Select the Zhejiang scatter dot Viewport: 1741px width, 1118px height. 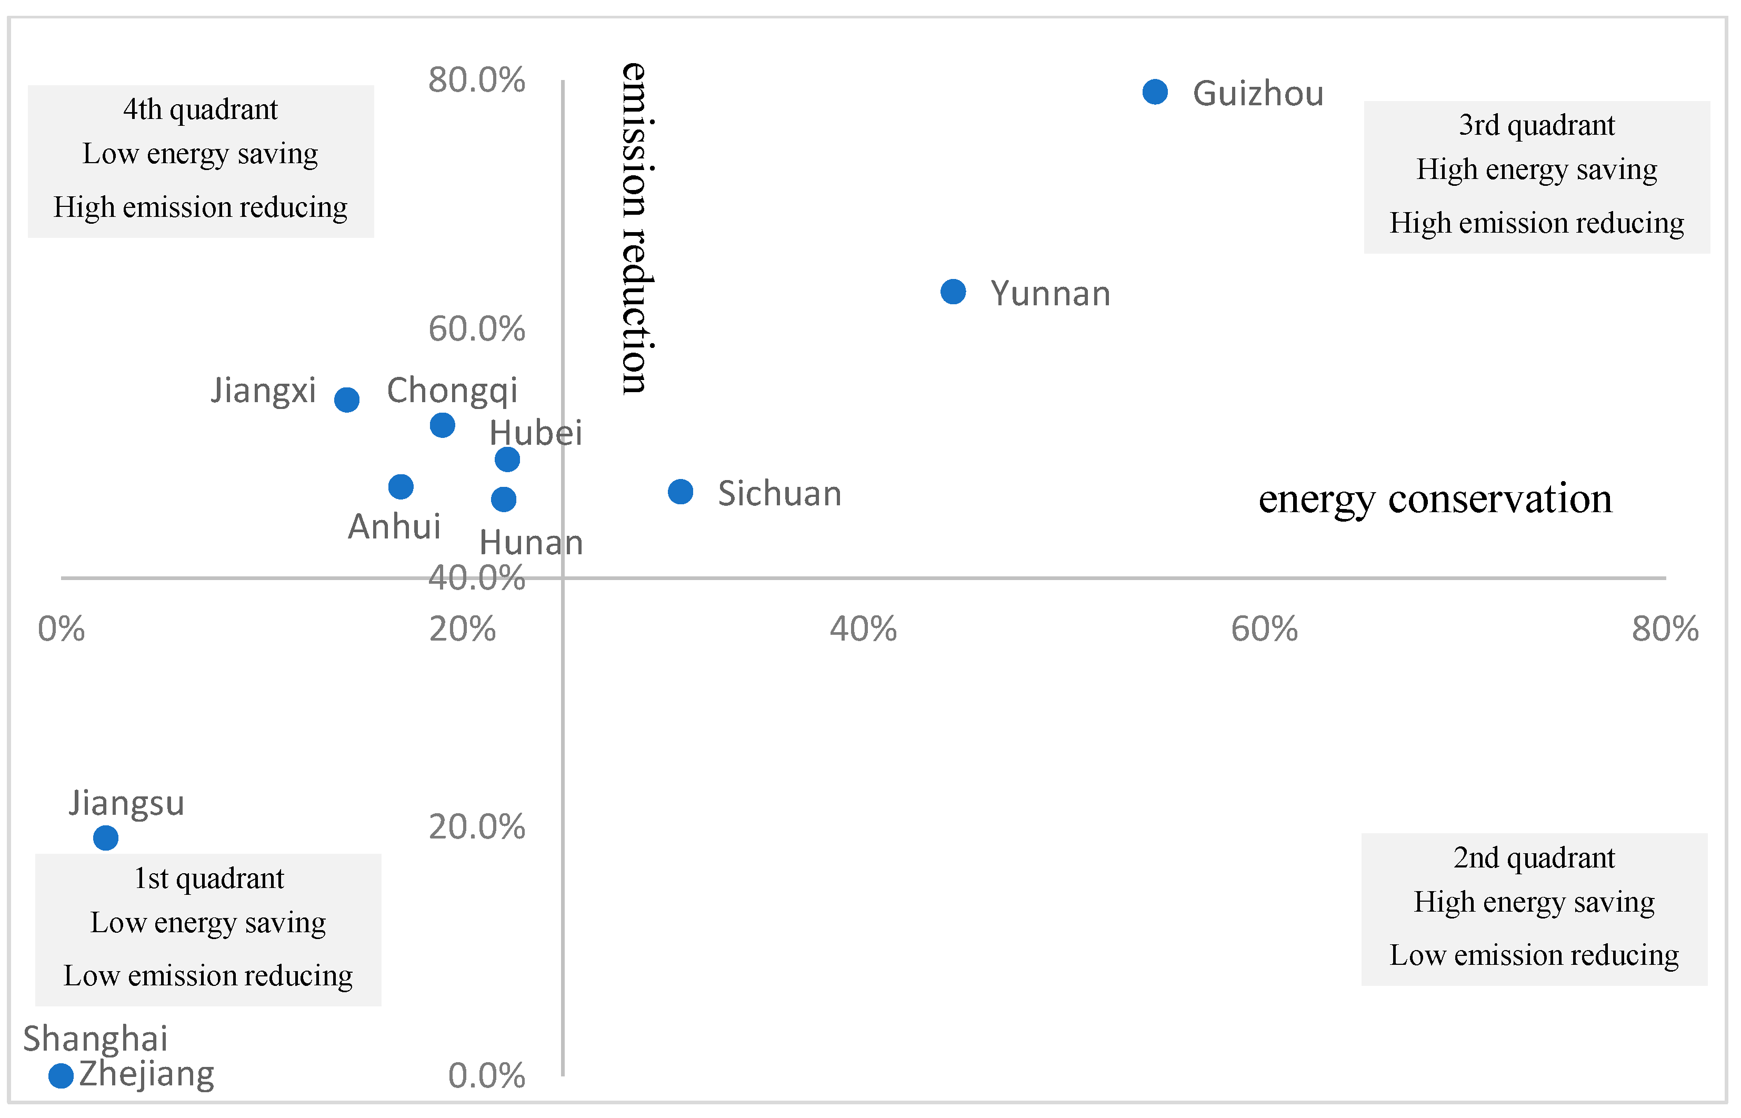[x=61, y=1076]
